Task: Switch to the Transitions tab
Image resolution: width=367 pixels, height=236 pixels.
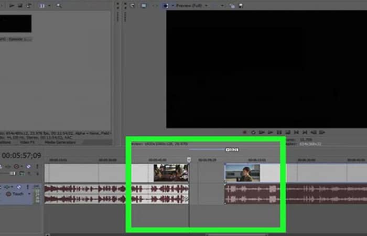Action: [x=5, y=142]
